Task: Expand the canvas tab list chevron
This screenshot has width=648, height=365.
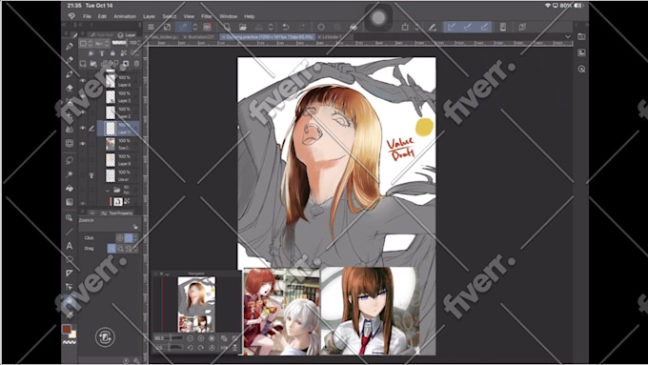Action: pyautogui.click(x=568, y=37)
